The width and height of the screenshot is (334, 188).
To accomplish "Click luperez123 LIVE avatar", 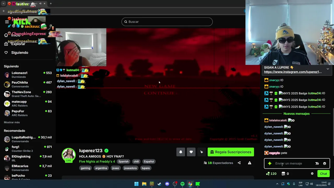I will (x=69, y=155).
